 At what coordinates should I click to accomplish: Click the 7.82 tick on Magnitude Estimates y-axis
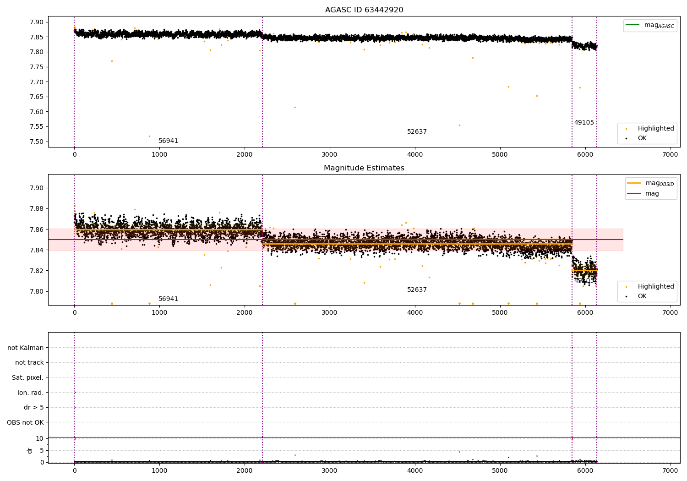37,271
